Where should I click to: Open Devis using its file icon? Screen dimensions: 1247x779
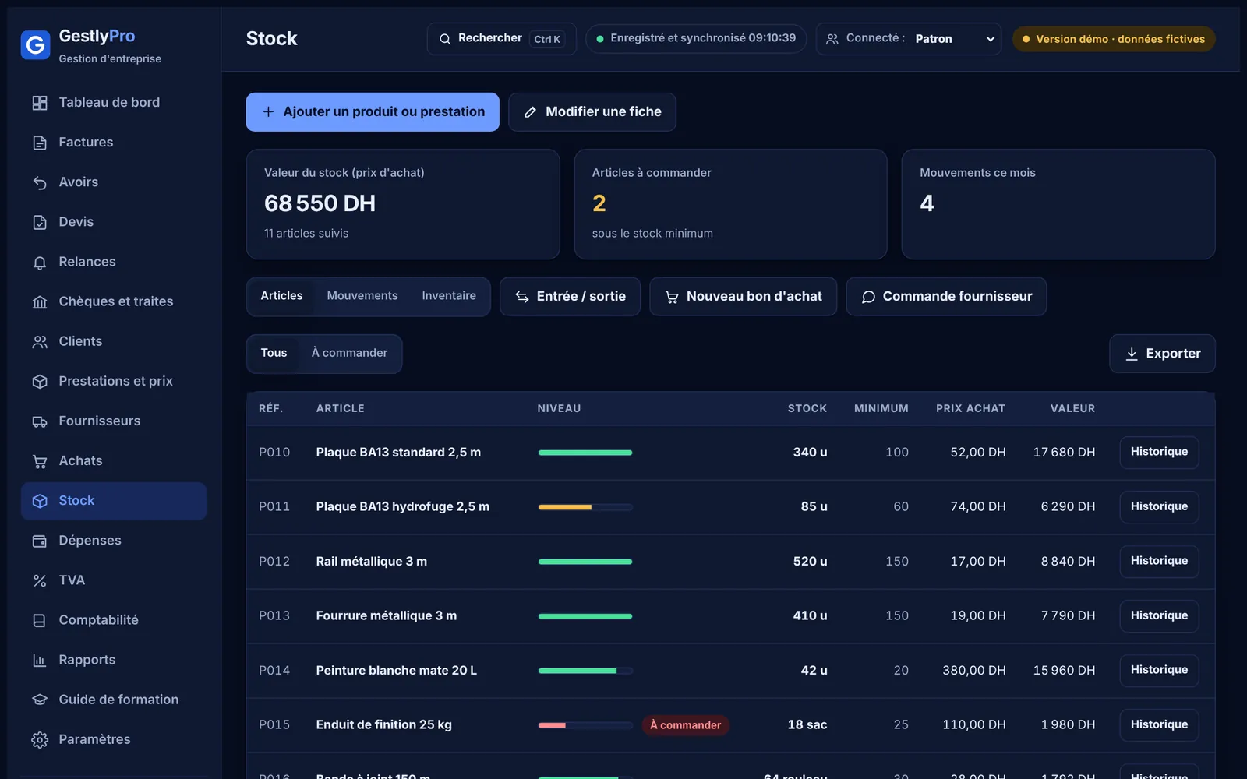tap(40, 222)
